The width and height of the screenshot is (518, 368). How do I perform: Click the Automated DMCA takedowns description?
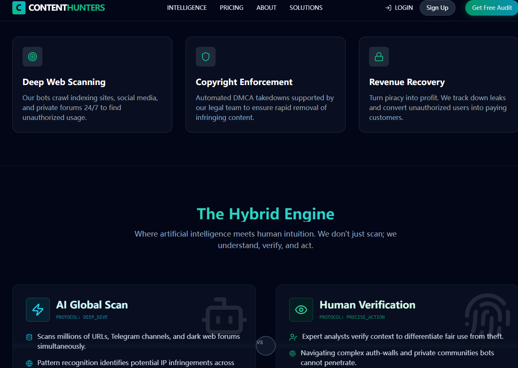click(265, 108)
